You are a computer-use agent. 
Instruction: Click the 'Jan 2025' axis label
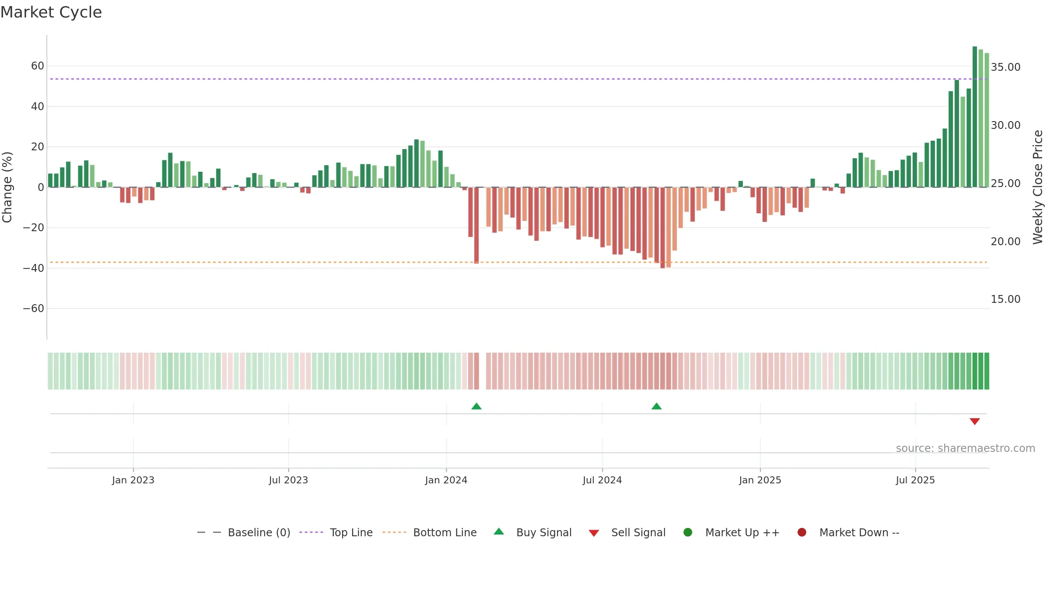(x=760, y=480)
